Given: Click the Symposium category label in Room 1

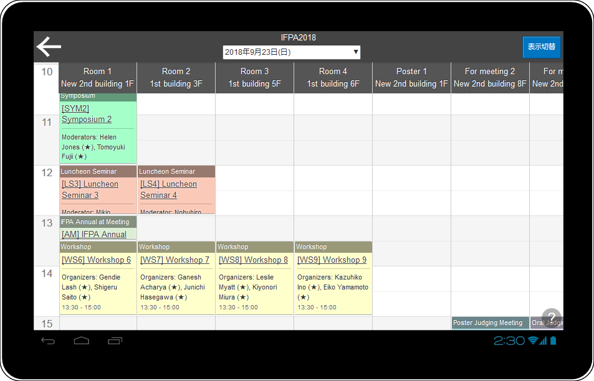Looking at the screenshot, I should (78, 96).
